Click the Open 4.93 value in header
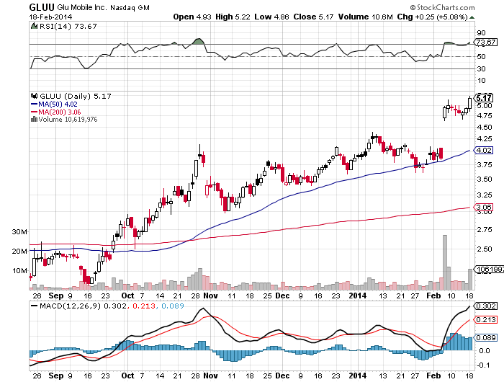The width and height of the screenshot is (504, 382). click(x=192, y=17)
